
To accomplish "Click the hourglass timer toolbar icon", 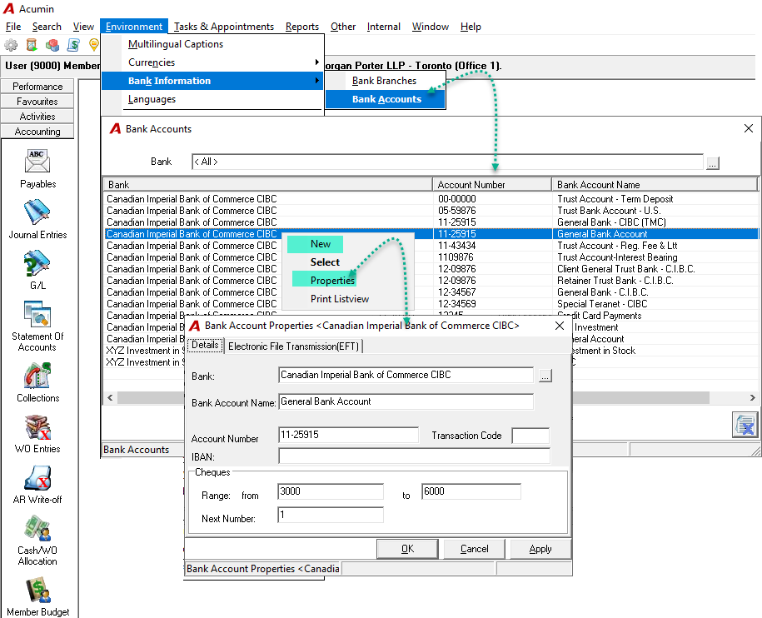I will coord(32,45).
